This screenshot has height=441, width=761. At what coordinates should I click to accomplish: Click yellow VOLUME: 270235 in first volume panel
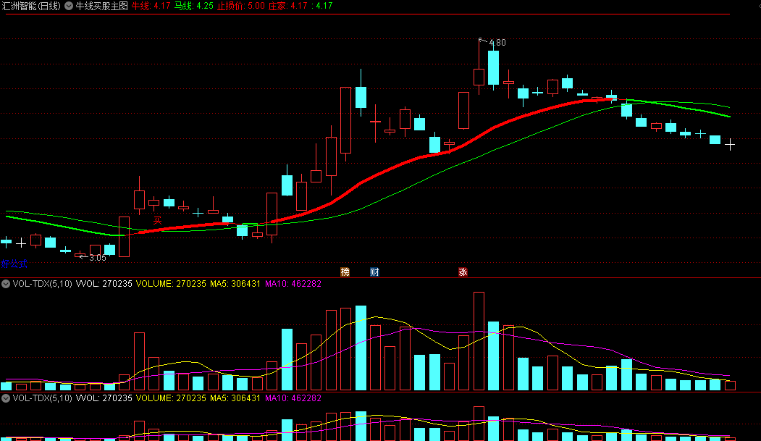click(171, 284)
